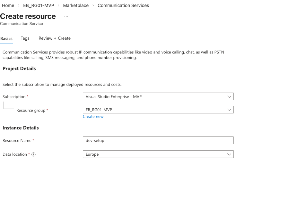The image size is (289, 223).
Task: Open Marketplace from the breadcrumb
Action: tap(76, 5)
